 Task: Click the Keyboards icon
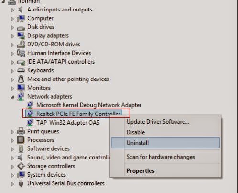[x=21, y=70]
